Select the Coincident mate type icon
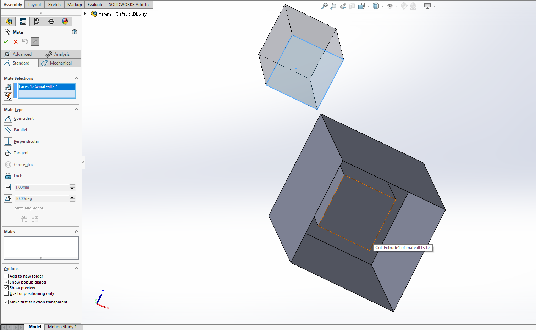The height and width of the screenshot is (330, 536). point(8,118)
